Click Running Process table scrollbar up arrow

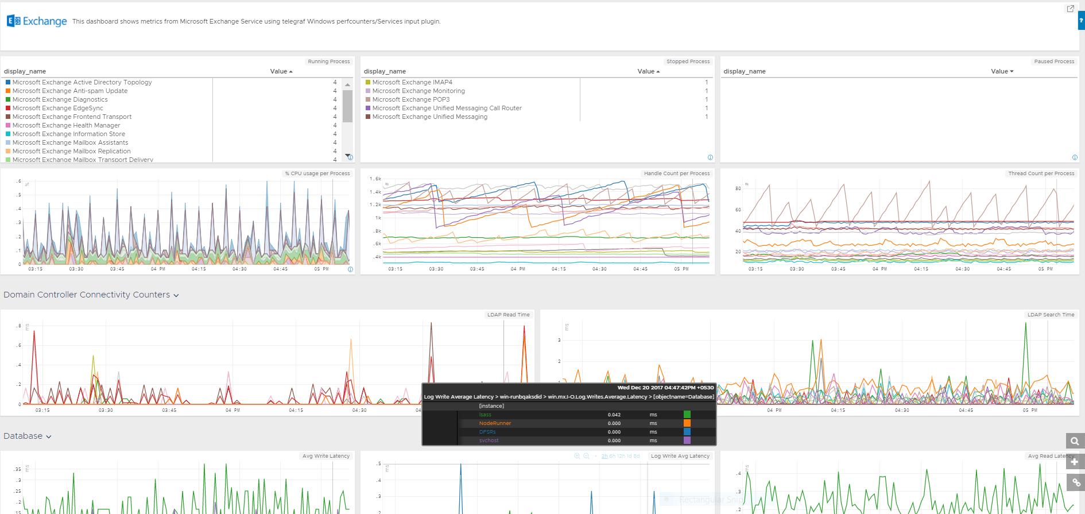347,84
